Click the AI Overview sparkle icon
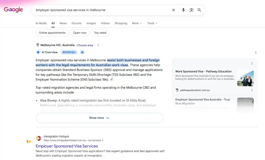Image resolution: width=265 pixels, height=160 pixels. pyautogui.click(x=38, y=52)
